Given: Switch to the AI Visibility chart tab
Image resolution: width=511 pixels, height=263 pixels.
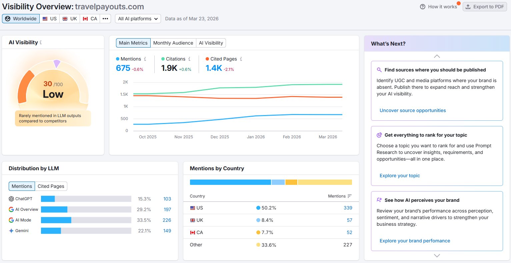Looking at the screenshot, I should 211,43.
